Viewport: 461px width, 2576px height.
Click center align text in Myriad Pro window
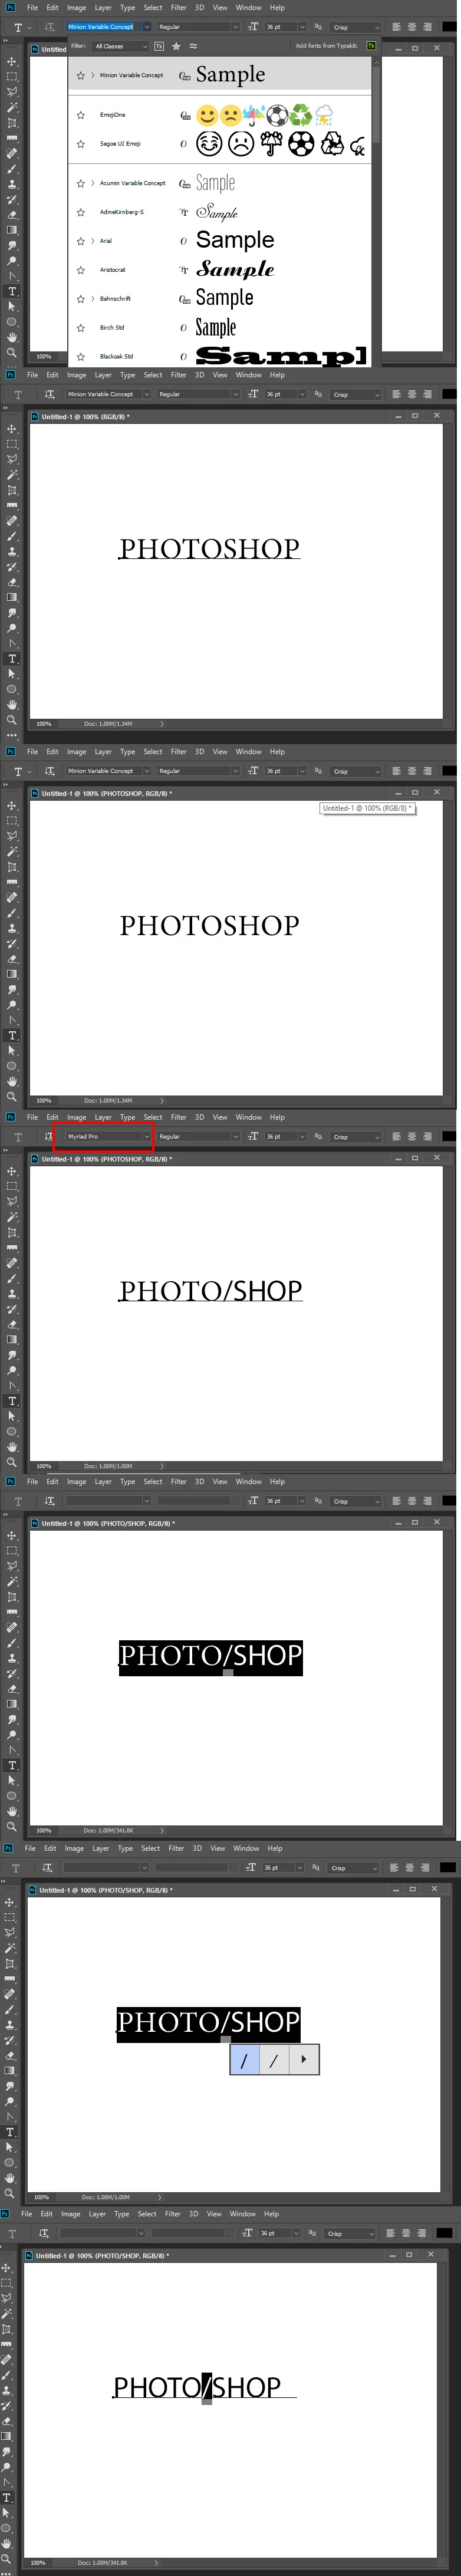pos(411,1136)
